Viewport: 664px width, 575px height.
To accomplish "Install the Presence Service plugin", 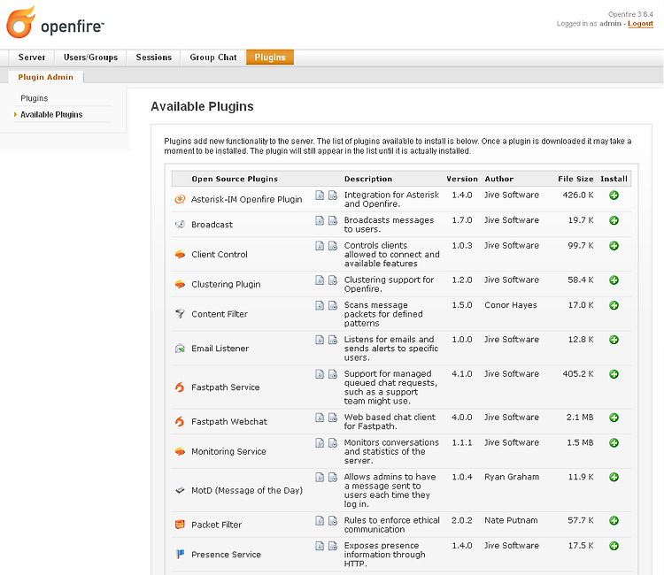I will click(x=614, y=546).
